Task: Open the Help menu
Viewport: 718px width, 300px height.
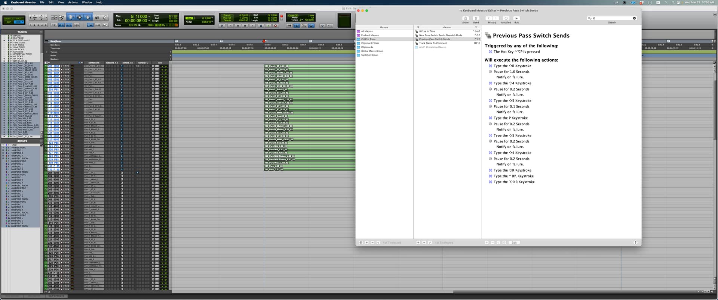Action: tap(99, 2)
